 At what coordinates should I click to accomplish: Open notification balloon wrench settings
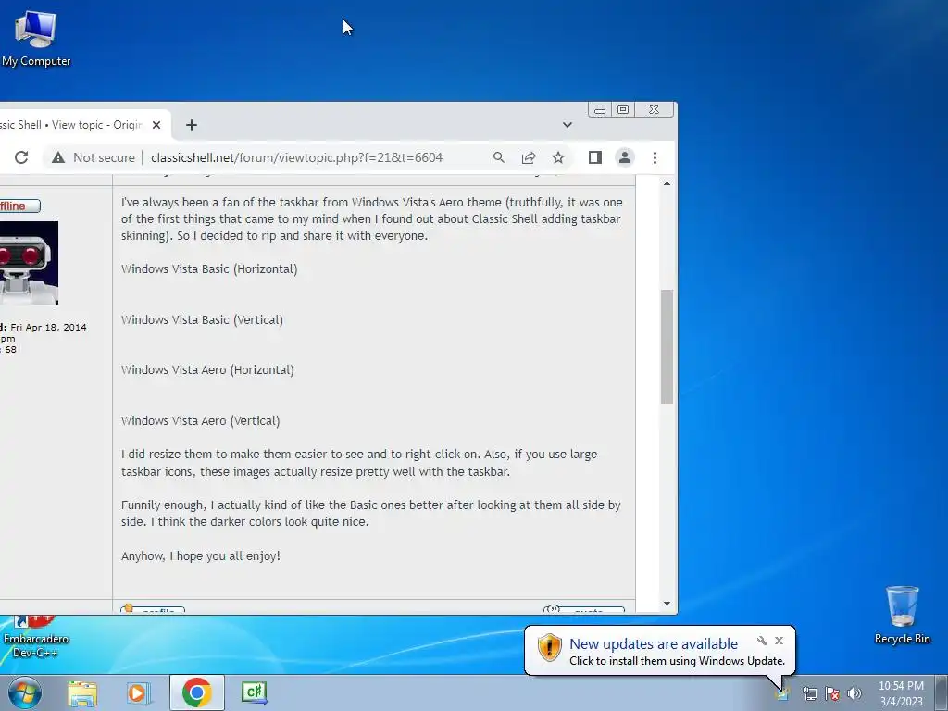point(762,641)
